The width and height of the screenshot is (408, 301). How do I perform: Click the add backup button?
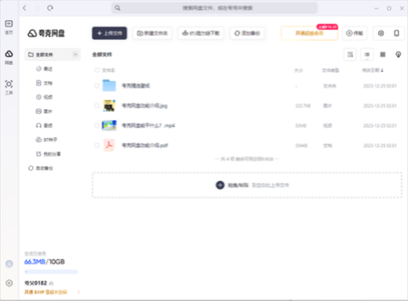247,33
